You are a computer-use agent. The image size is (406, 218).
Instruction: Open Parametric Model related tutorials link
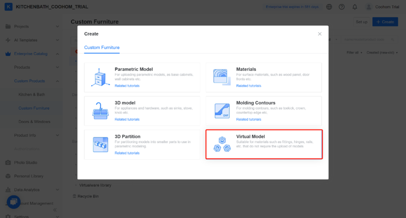(127, 86)
